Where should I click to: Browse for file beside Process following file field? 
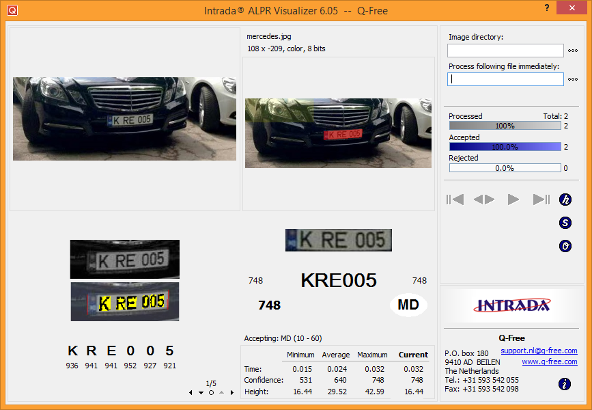(573, 79)
